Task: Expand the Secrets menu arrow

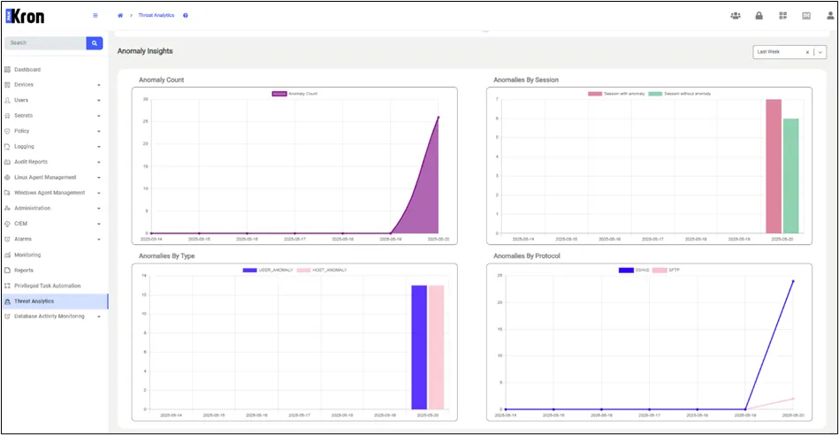Action: tap(99, 116)
